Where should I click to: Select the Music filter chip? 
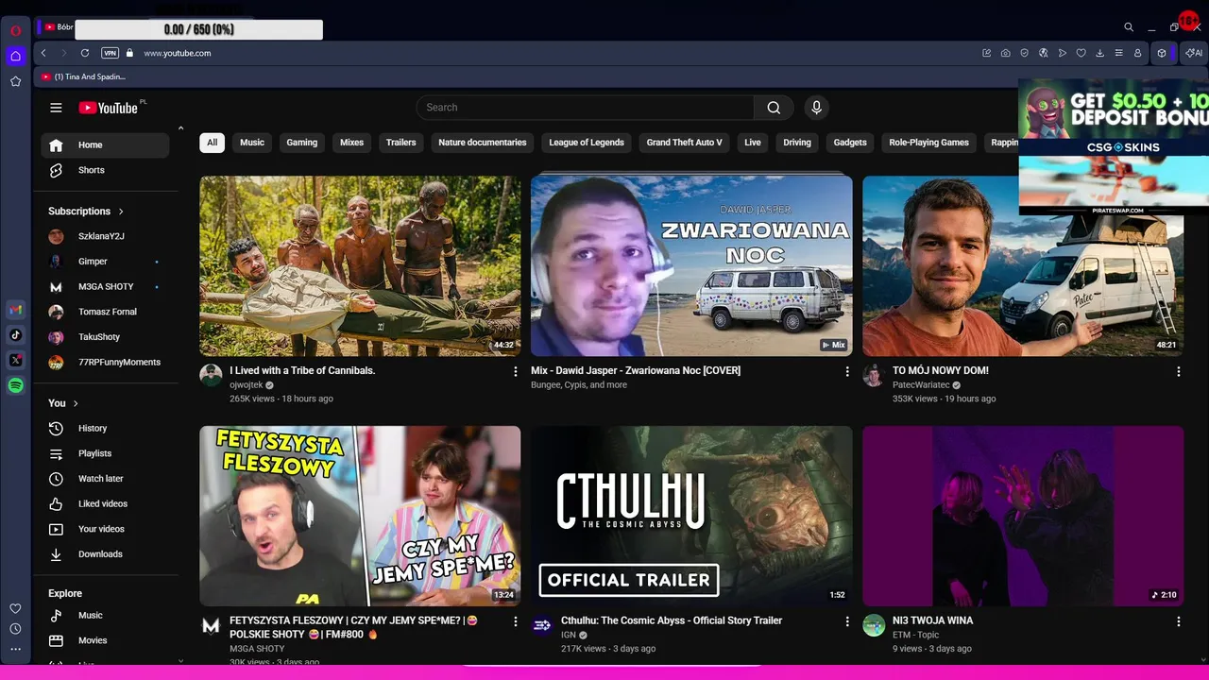[252, 143]
